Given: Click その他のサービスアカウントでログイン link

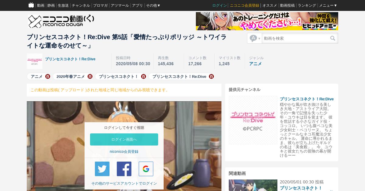Looking at the screenshot, I should click(x=124, y=183).
